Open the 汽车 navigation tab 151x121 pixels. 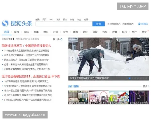[105, 32]
